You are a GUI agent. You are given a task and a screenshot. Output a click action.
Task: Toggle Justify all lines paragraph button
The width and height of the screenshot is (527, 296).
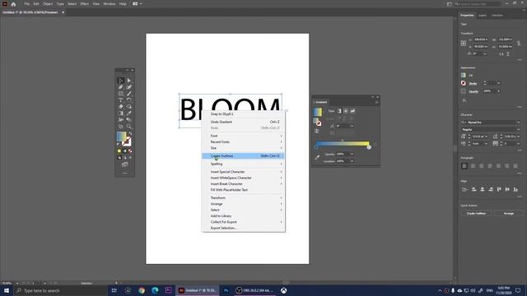coord(515,166)
